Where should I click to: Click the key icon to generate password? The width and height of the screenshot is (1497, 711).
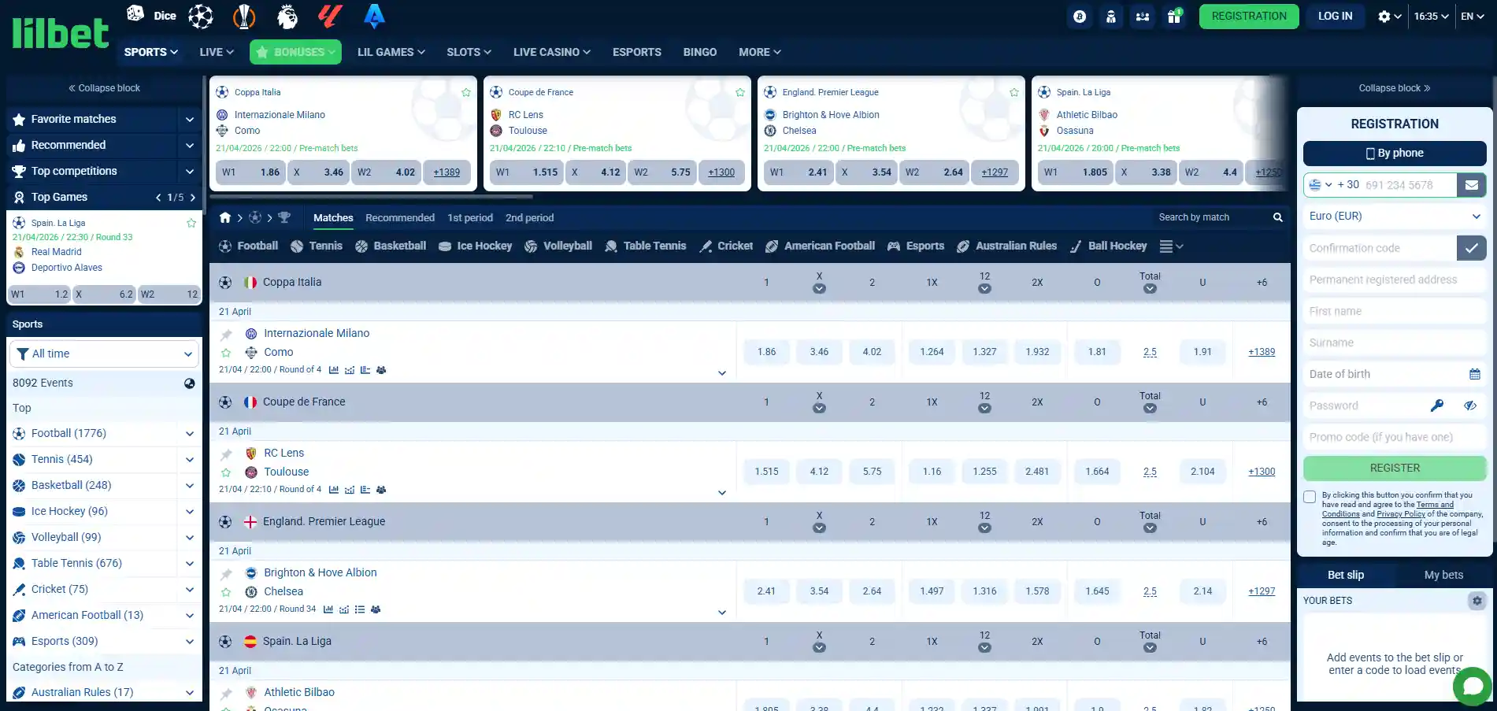pyautogui.click(x=1437, y=405)
